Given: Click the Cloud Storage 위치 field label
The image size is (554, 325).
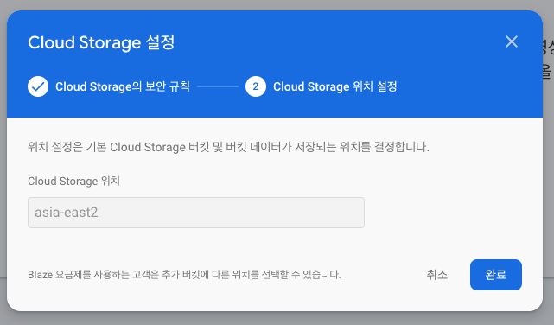Looking at the screenshot, I should [73, 181].
